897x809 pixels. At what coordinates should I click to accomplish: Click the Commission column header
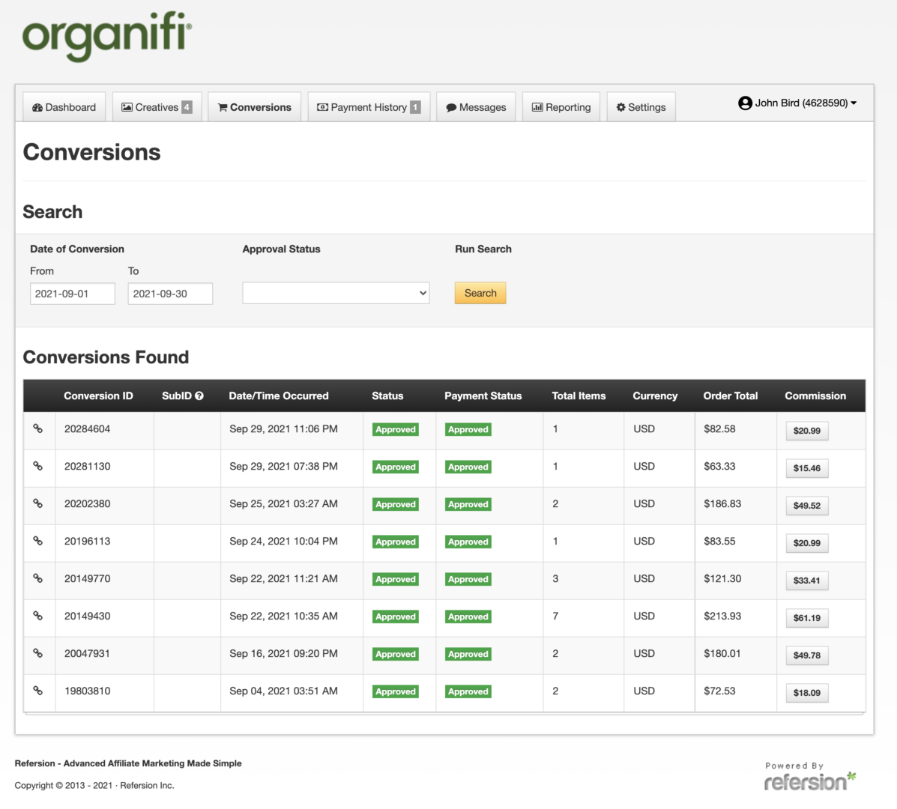(815, 396)
